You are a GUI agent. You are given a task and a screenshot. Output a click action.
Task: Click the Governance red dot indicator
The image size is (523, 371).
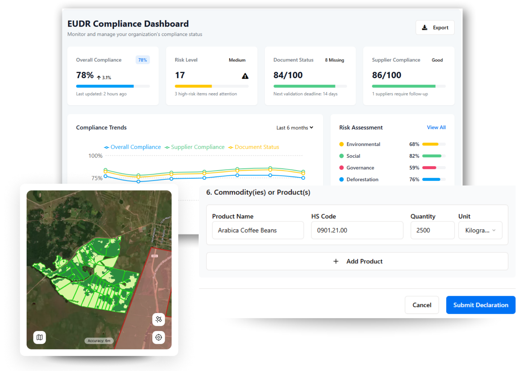[341, 168]
